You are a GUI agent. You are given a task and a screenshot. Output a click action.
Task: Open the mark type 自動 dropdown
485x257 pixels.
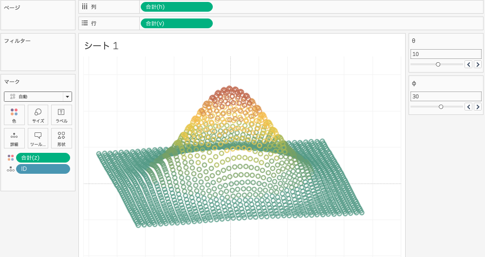[x=38, y=96]
